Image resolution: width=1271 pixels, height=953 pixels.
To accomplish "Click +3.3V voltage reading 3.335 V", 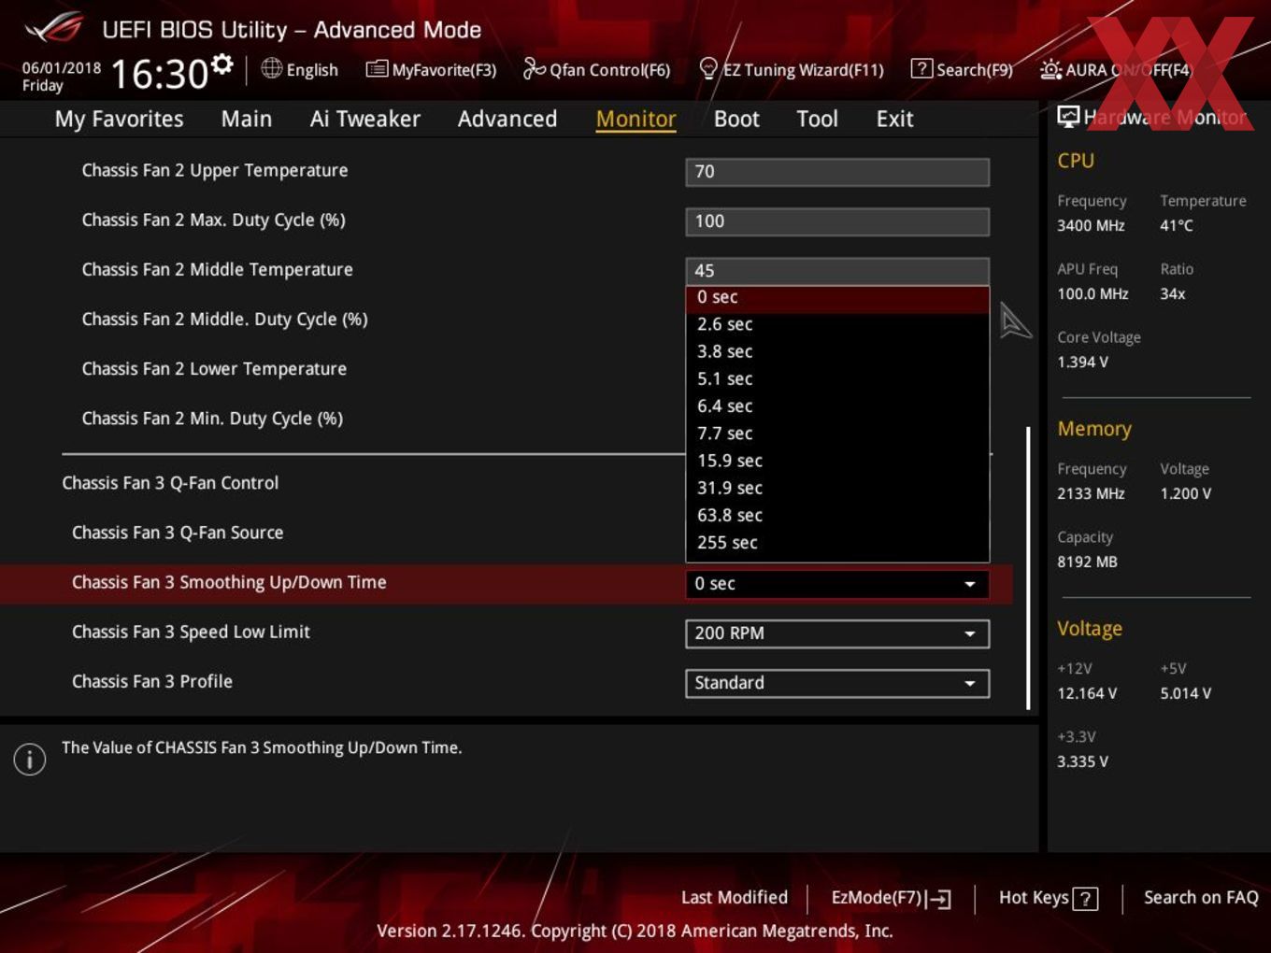I will point(1082,761).
